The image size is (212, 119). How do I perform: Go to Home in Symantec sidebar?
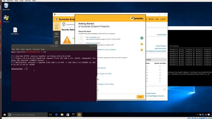(57, 26)
